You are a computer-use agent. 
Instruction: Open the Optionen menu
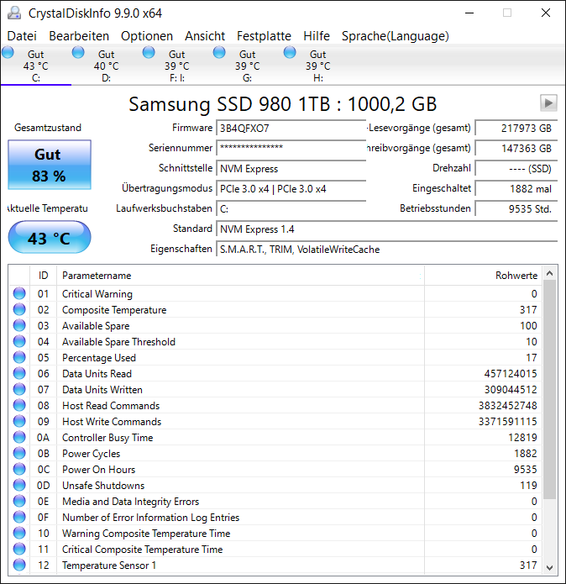147,36
